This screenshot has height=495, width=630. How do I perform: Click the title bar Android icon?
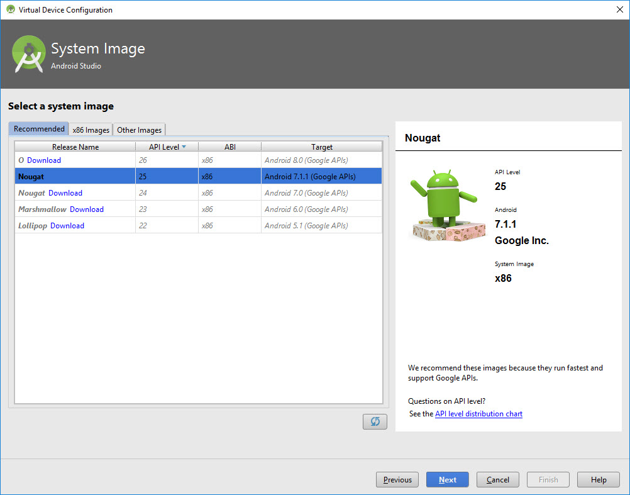click(10, 9)
